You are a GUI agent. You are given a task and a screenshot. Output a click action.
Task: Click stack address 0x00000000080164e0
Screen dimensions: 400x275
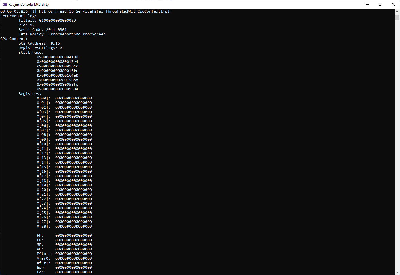58,75
